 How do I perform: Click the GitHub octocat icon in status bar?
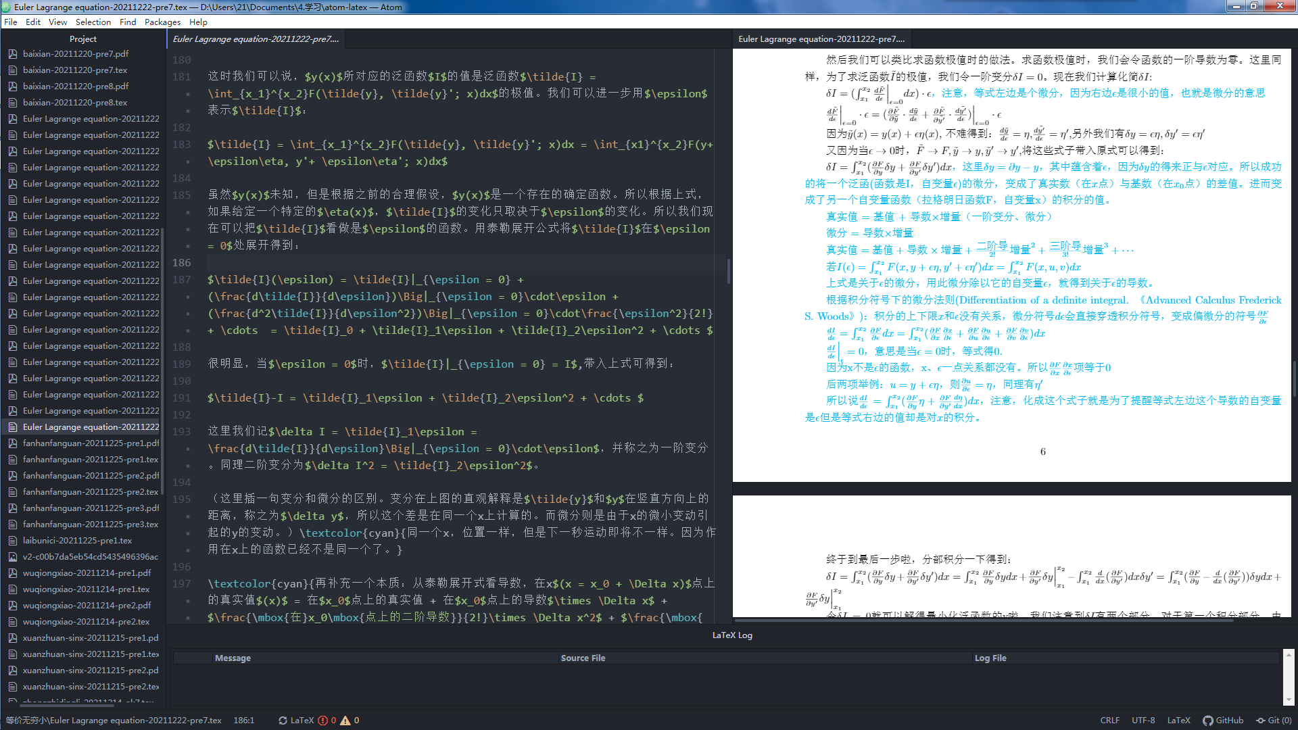(x=1208, y=721)
